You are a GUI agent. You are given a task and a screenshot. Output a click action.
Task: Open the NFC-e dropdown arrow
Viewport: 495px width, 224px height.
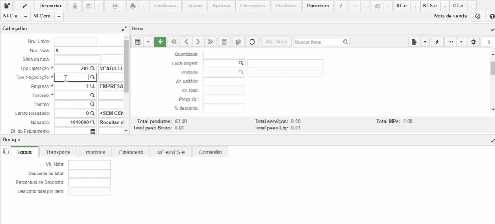pyautogui.click(x=26, y=16)
